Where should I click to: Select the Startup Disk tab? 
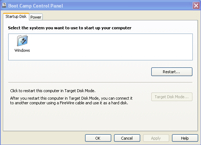pyautogui.click(x=16, y=16)
